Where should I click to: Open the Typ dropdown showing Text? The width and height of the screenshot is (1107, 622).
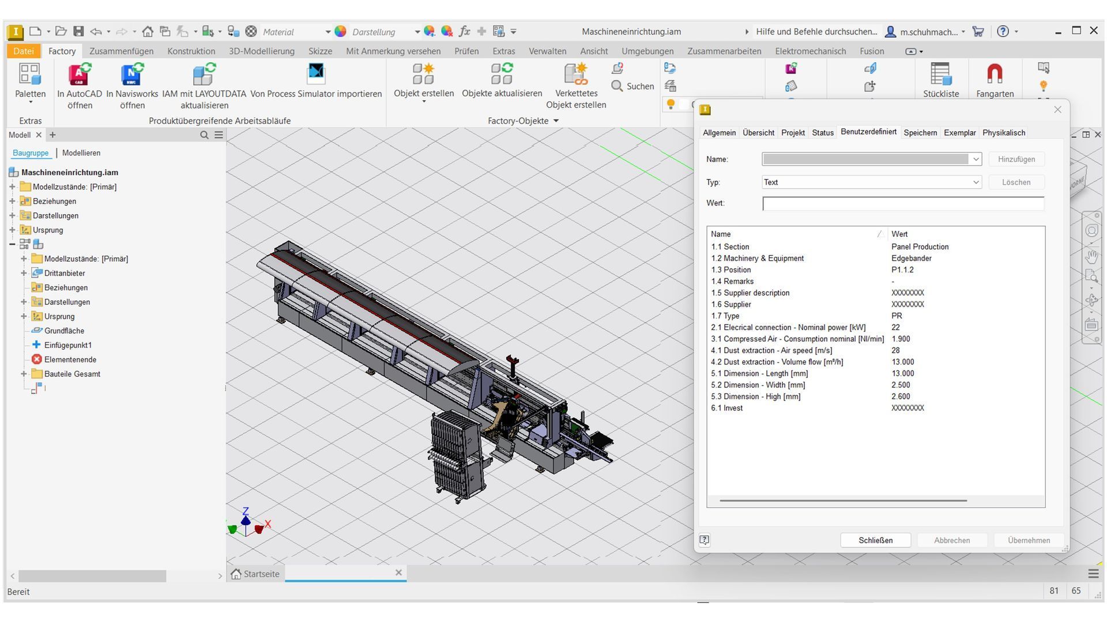tap(976, 182)
